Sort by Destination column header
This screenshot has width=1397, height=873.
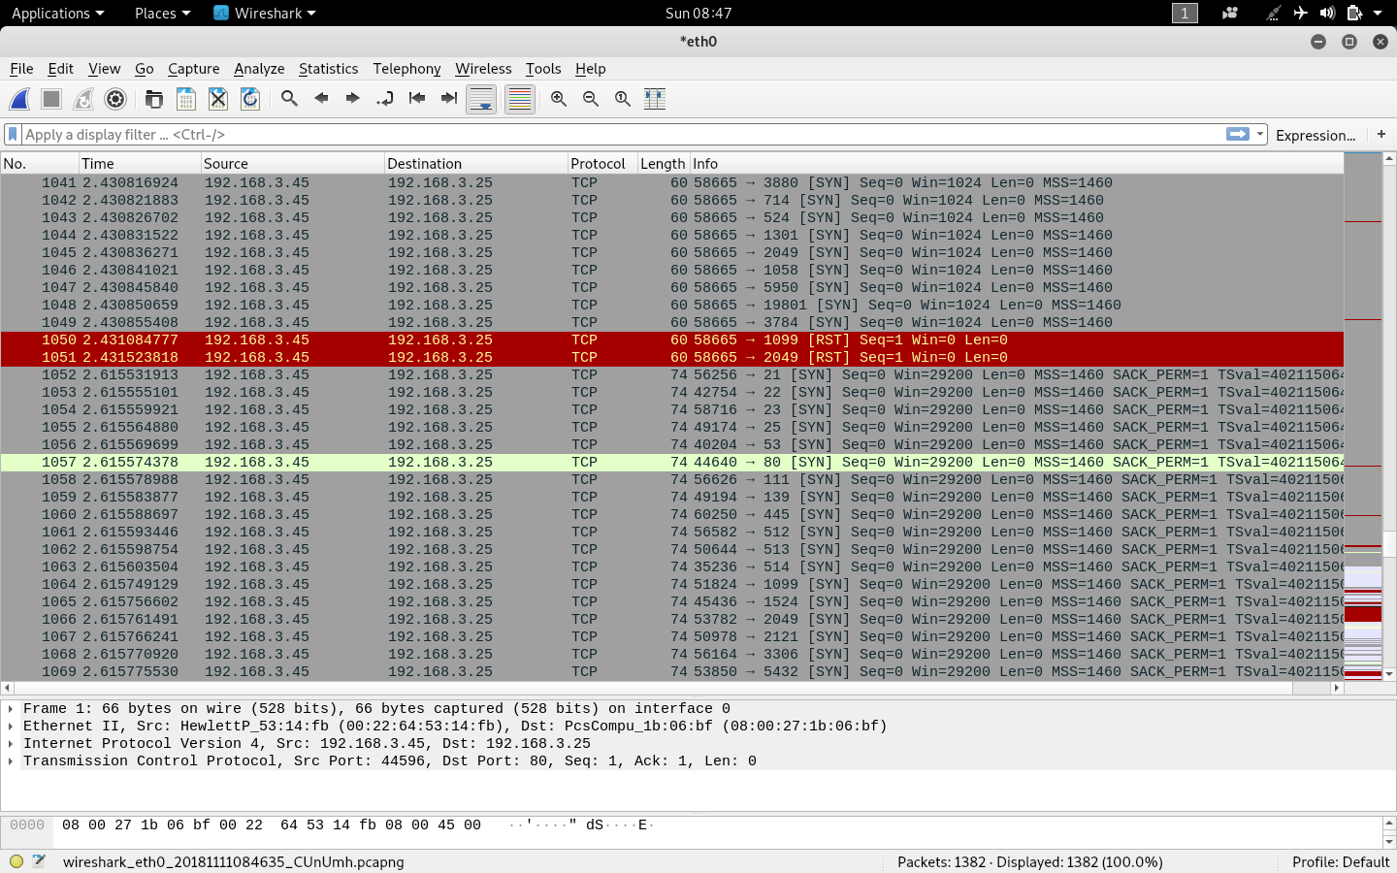(x=475, y=164)
